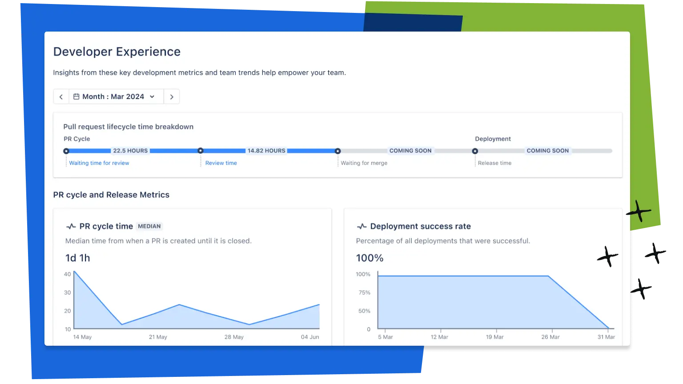
Task: Click the 21 May label on the PR chart axis
Action: tap(158, 337)
